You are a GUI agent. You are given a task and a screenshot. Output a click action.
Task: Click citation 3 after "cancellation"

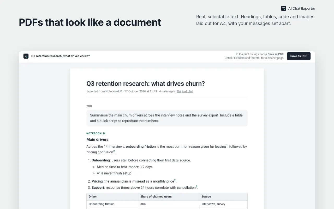point(197,187)
